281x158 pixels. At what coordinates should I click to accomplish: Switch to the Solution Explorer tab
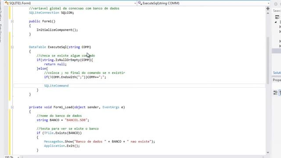(277, 73)
